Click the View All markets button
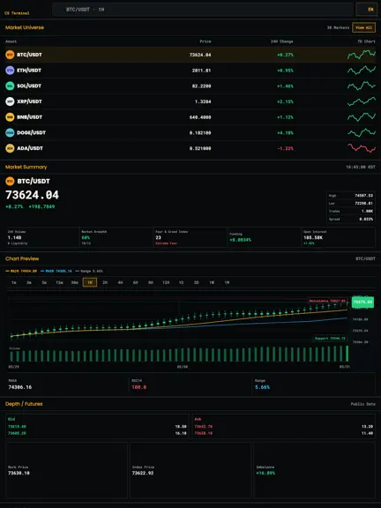 point(364,27)
